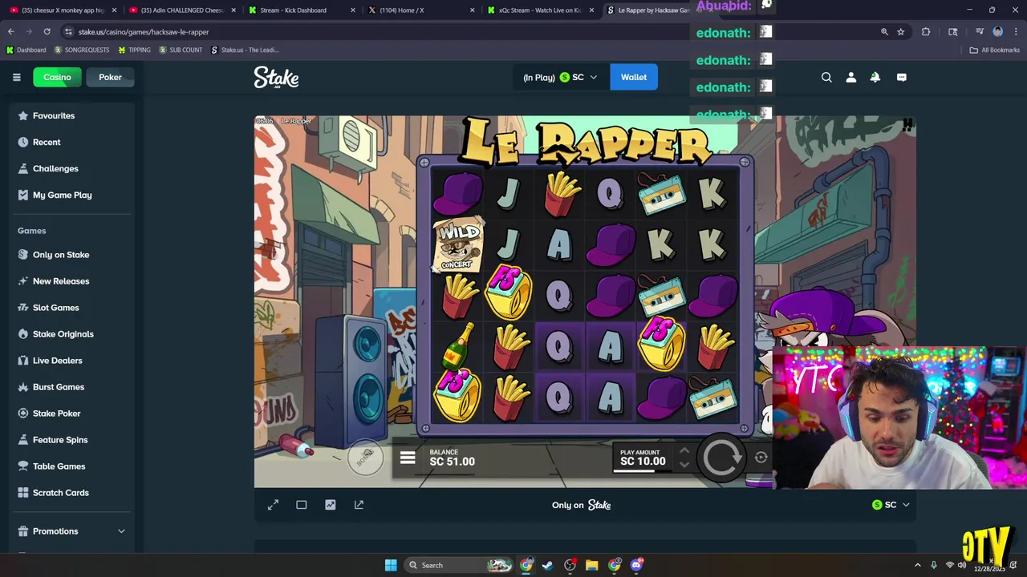This screenshot has height=577, width=1027.
Task: Enter fullscreen mode for the game
Action: (x=273, y=505)
